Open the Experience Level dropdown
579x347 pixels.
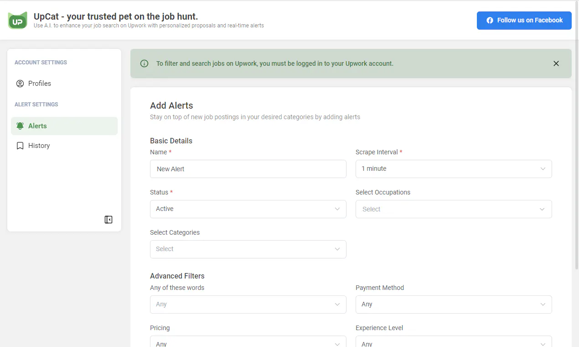(454, 342)
